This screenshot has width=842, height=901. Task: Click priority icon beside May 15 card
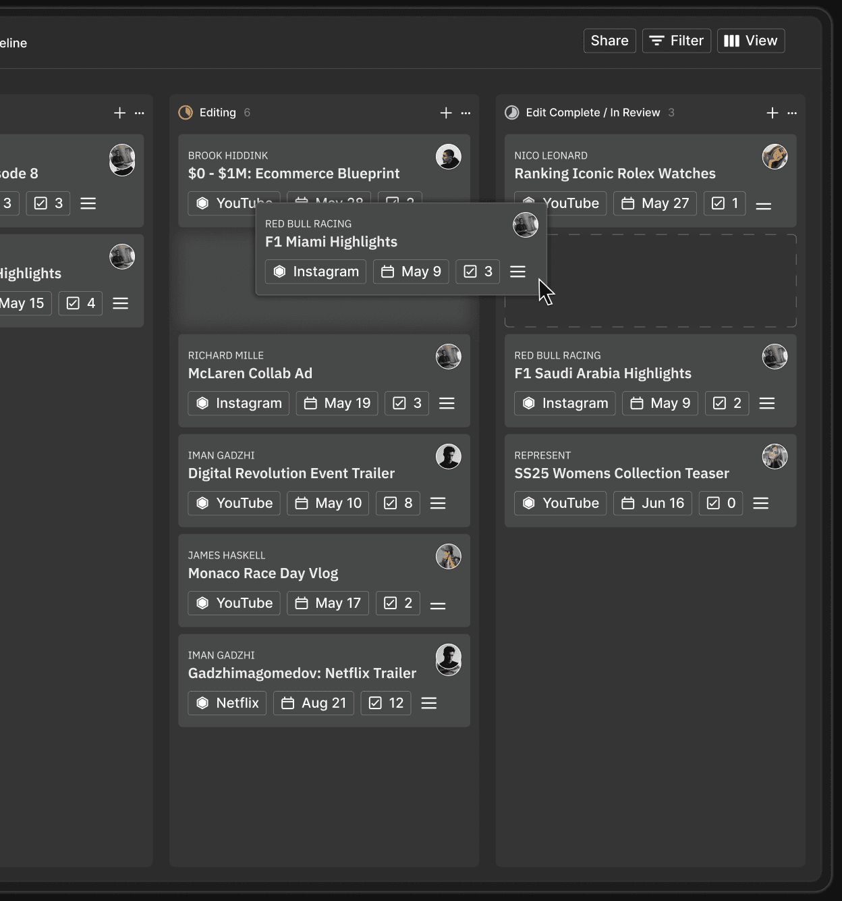pos(121,303)
